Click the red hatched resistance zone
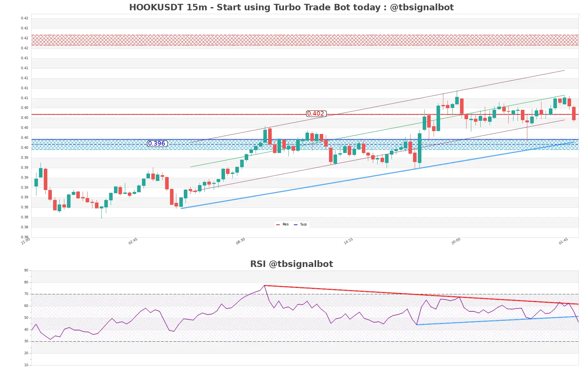583x389 pixels. [305, 40]
